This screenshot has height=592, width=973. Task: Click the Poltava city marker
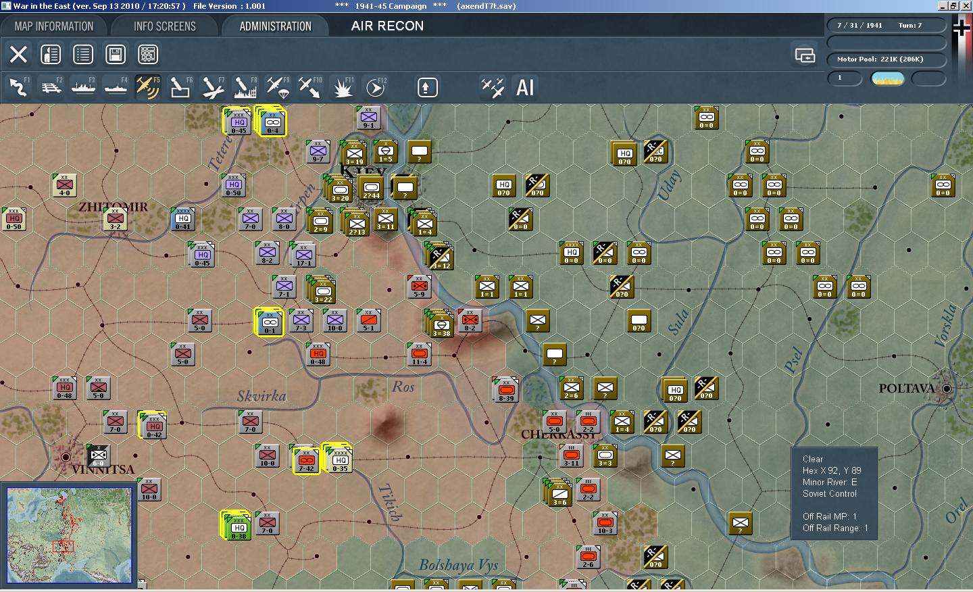point(947,389)
